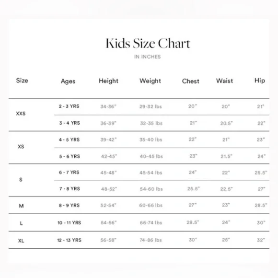
Task: Select the XS size label
Action: click(x=21, y=147)
